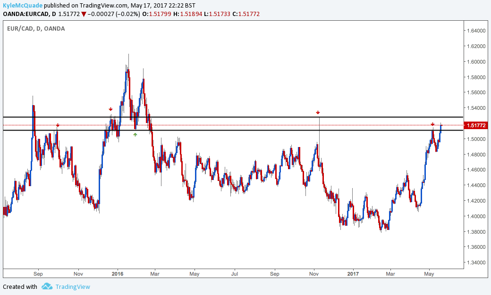Click the open value O:1.51799
Screen dimensions: 491x295
(157, 14)
